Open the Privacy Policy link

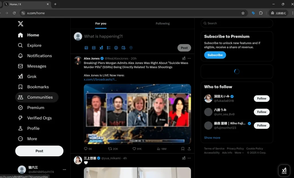[x=235, y=148]
